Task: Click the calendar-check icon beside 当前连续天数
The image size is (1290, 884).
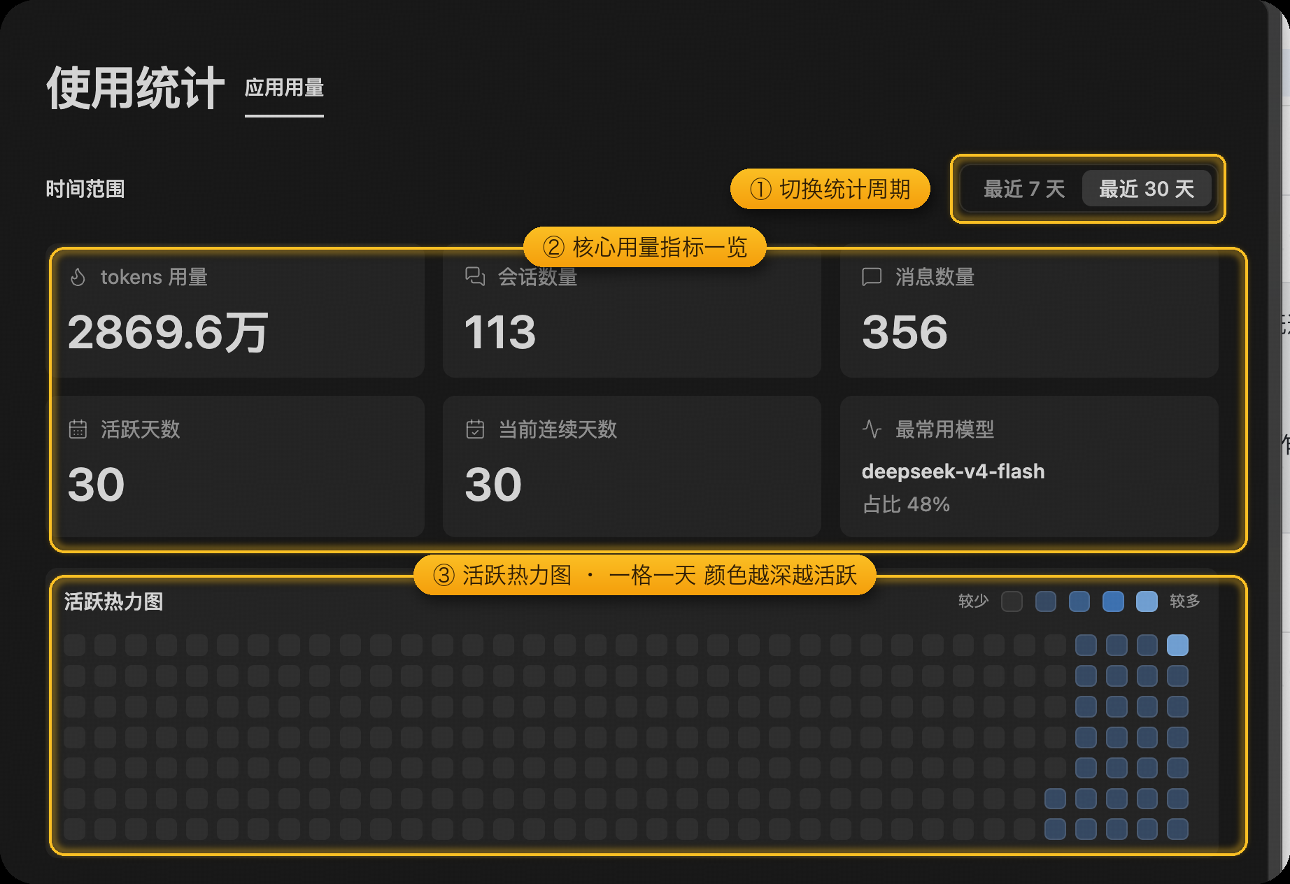Action: (475, 429)
